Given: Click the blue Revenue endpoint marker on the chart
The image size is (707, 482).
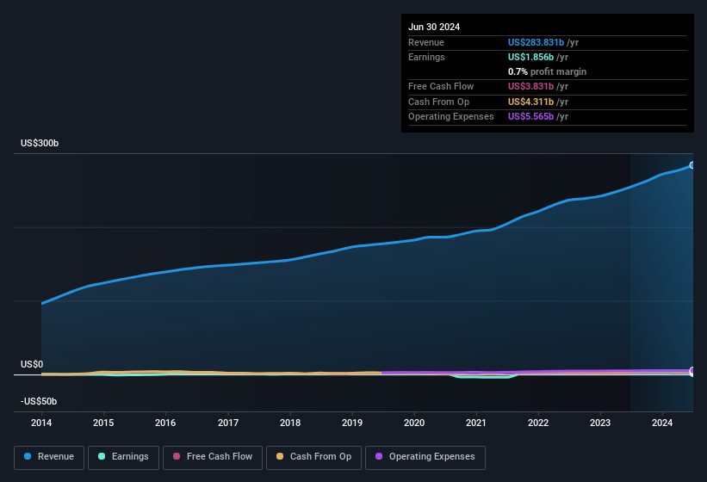Looking at the screenshot, I should [x=692, y=165].
